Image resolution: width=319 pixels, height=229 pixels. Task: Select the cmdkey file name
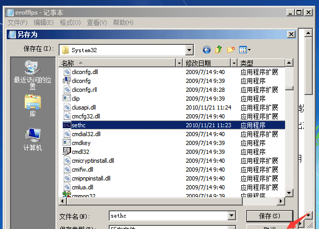coord(81,143)
